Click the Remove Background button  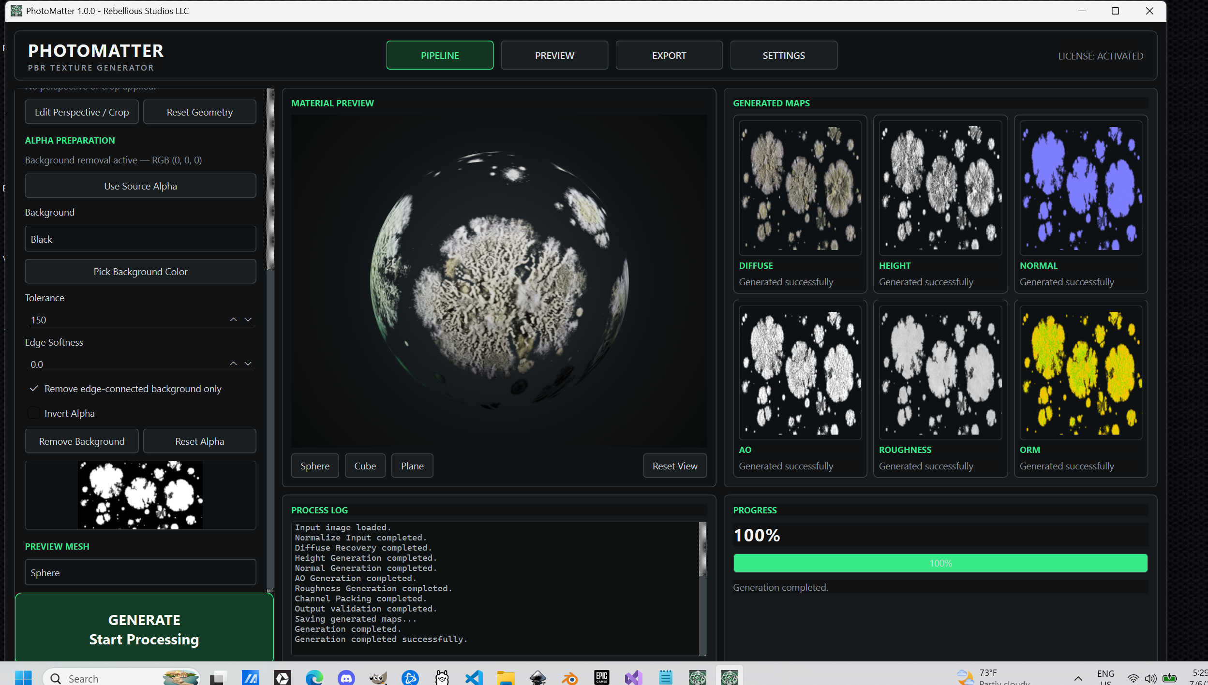click(82, 441)
